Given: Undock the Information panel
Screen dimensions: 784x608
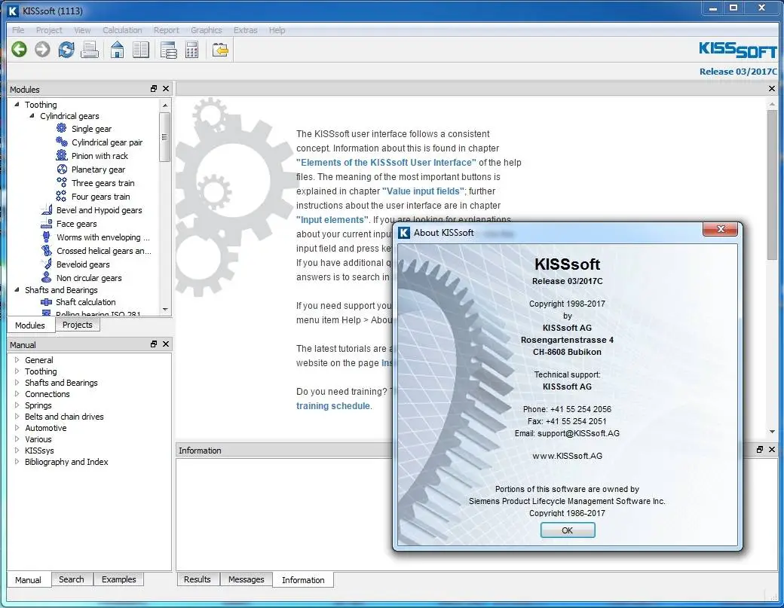Looking at the screenshot, I should coord(760,450).
